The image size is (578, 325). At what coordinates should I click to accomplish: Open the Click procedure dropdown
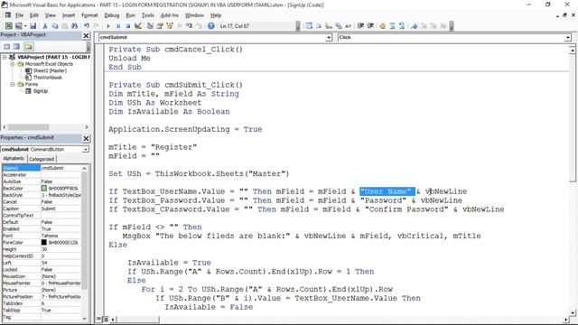click(x=568, y=38)
